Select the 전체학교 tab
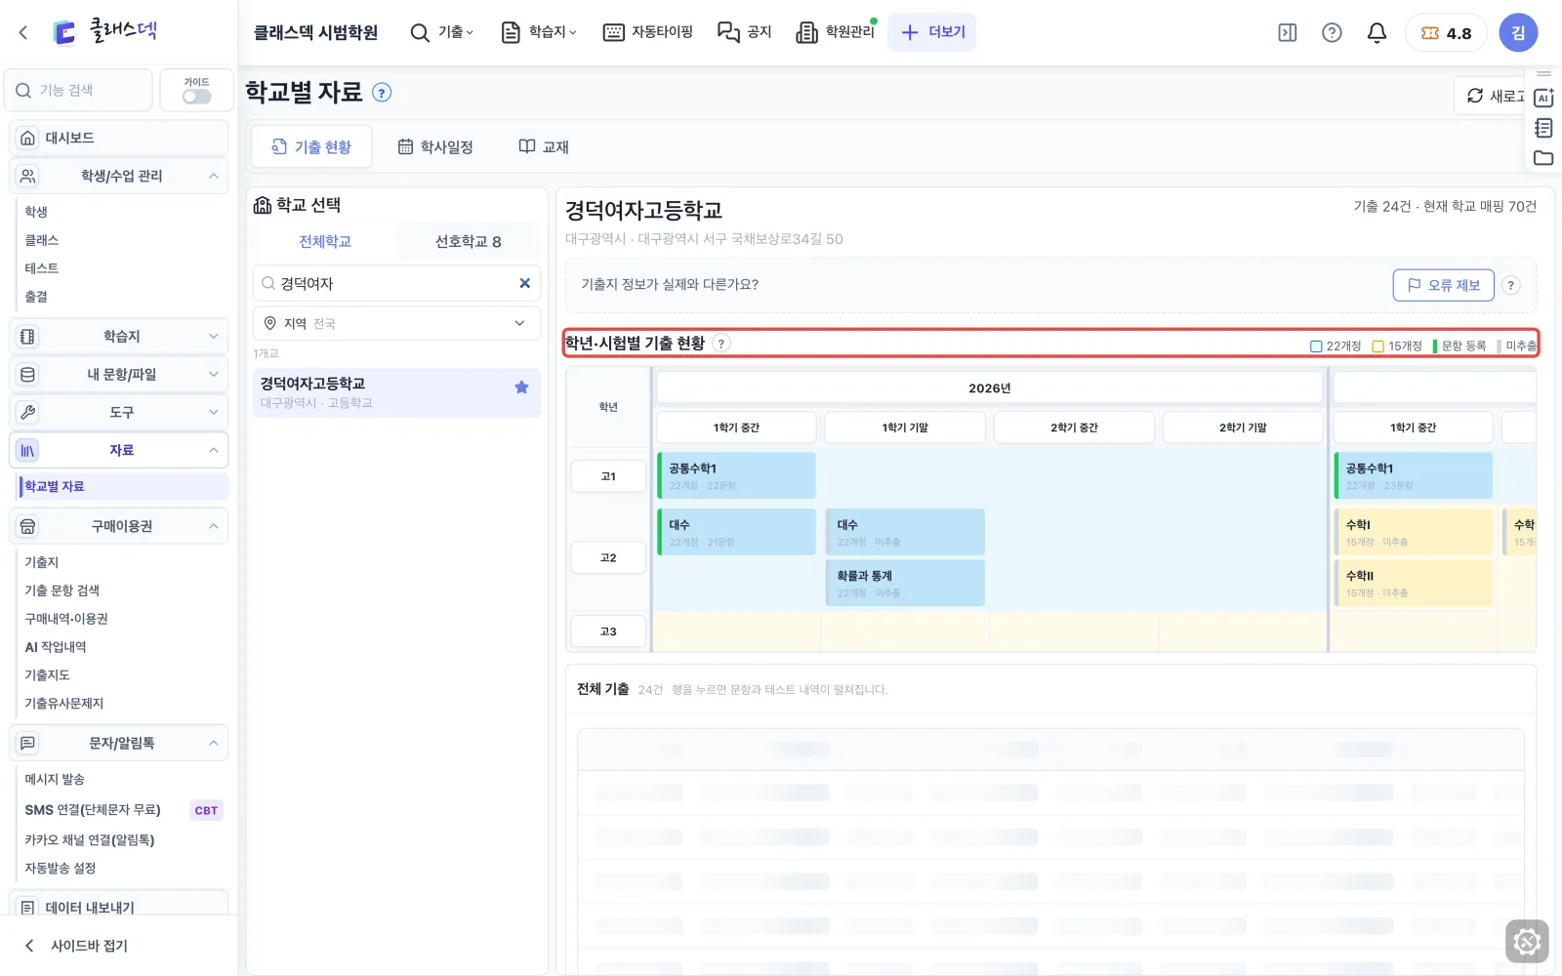1562x976 pixels. click(x=325, y=241)
